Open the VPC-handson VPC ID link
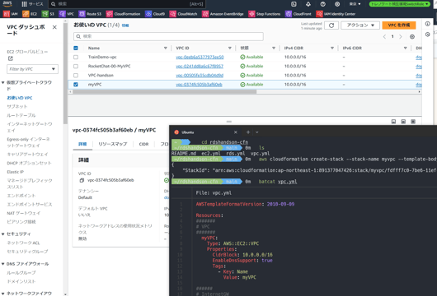This screenshot has height=296, width=437. (x=200, y=76)
